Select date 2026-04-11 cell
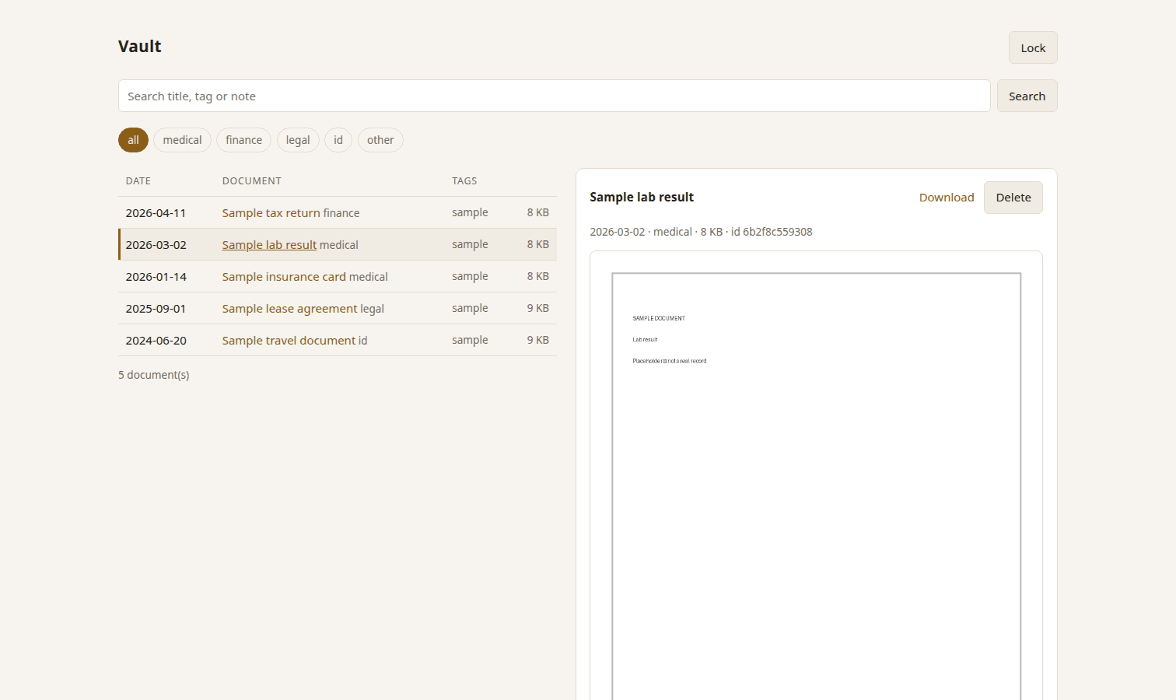Image resolution: width=1176 pixels, height=700 pixels. (156, 213)
